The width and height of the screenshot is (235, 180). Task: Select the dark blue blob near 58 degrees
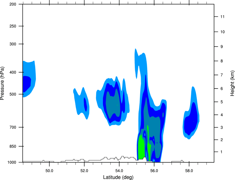click(x=191, y=119)
